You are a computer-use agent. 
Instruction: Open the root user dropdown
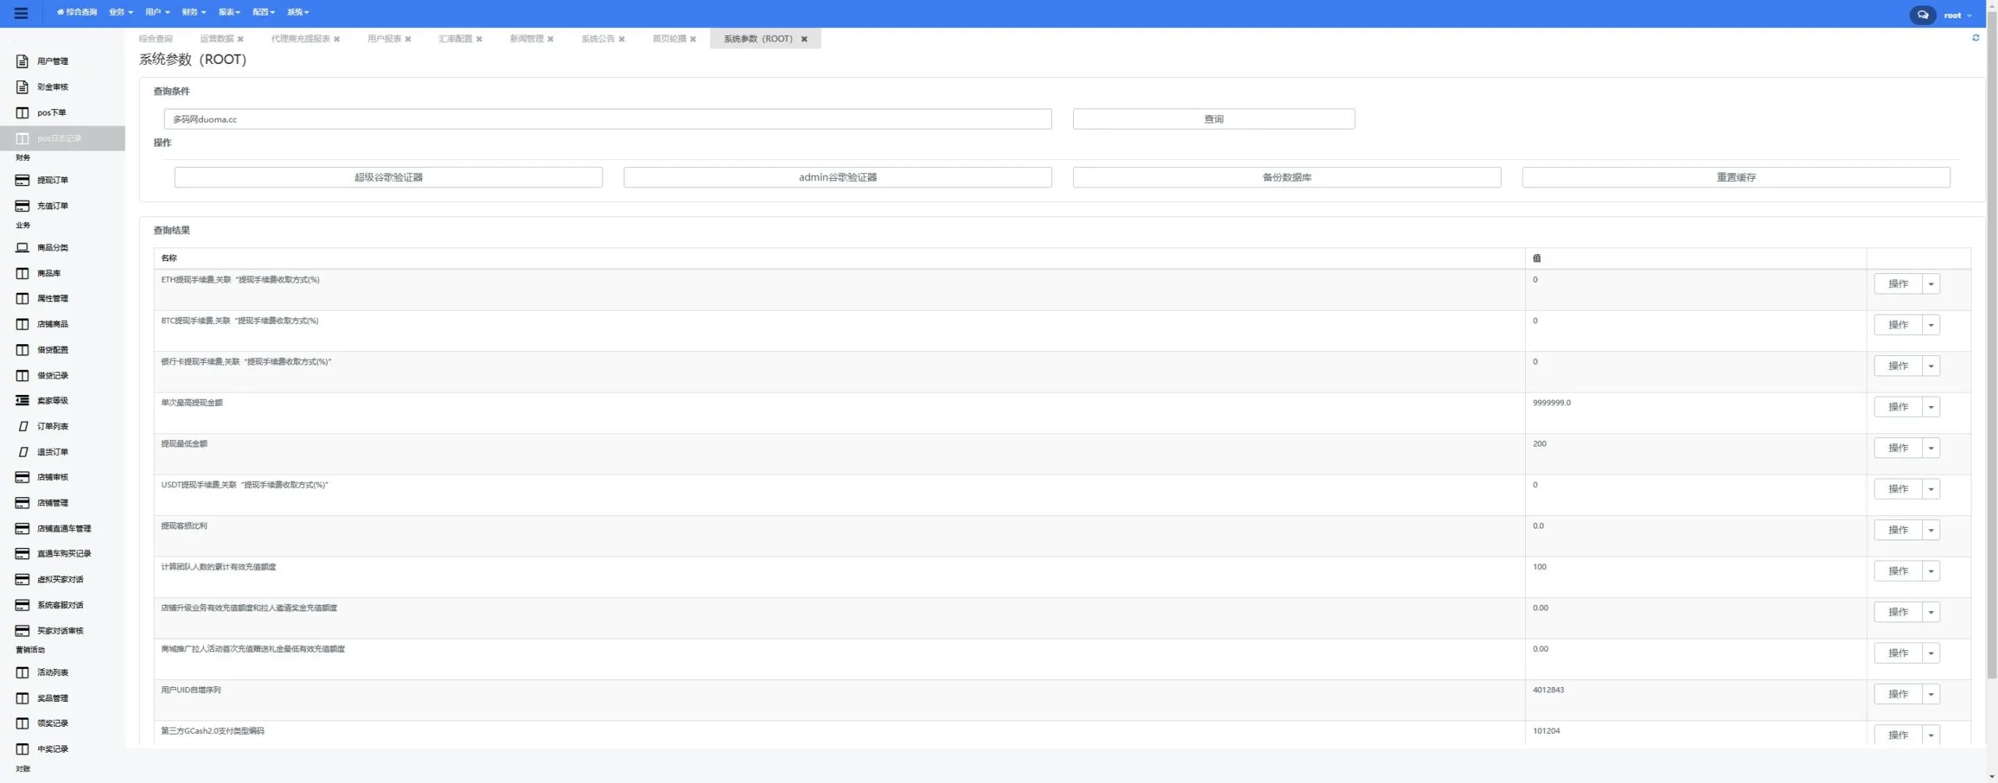1957,16
